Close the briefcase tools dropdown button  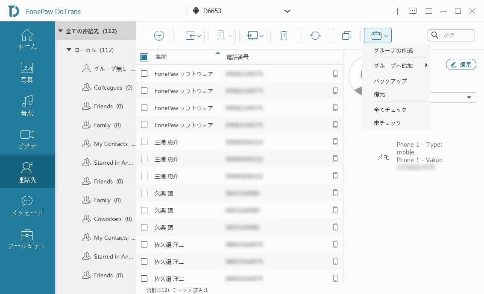pyautogui.click(x=378, y=36)
